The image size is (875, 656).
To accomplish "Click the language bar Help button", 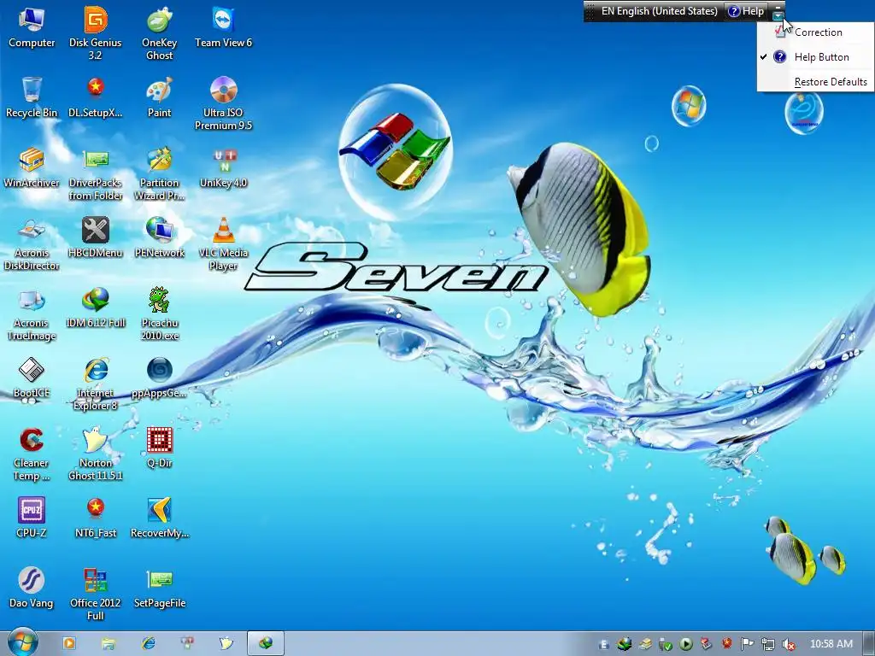I will tap(747, 11).
